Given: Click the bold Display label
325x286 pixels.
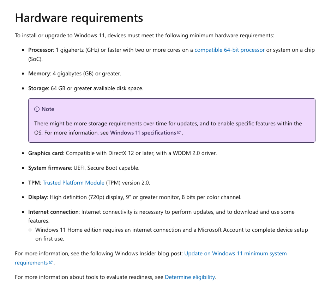Looking at the screenshot, I should 37,197.
